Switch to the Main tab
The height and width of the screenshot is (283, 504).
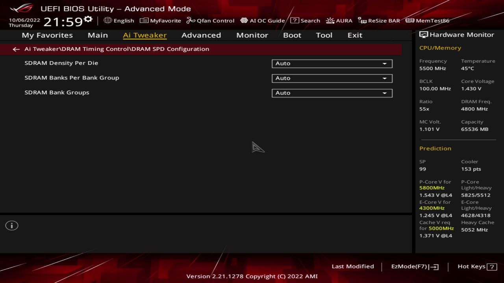point(98,35)
